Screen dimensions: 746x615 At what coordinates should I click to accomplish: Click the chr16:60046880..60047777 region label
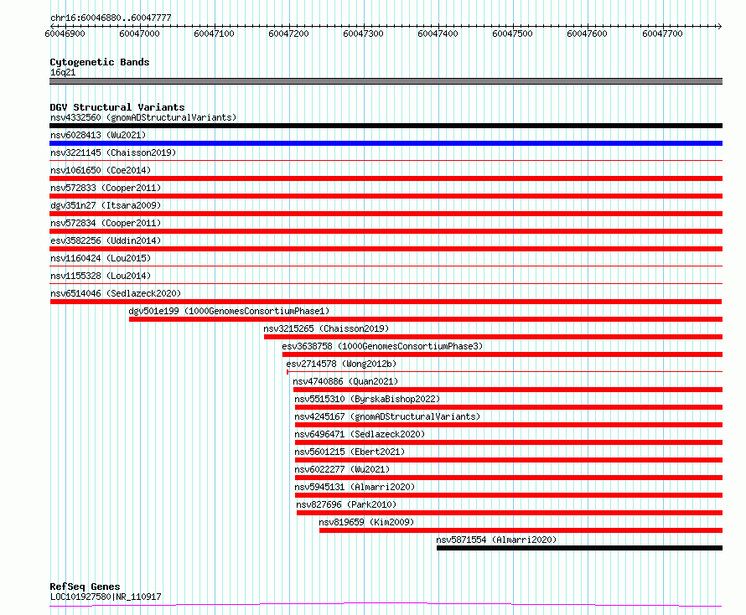point(111,18)
